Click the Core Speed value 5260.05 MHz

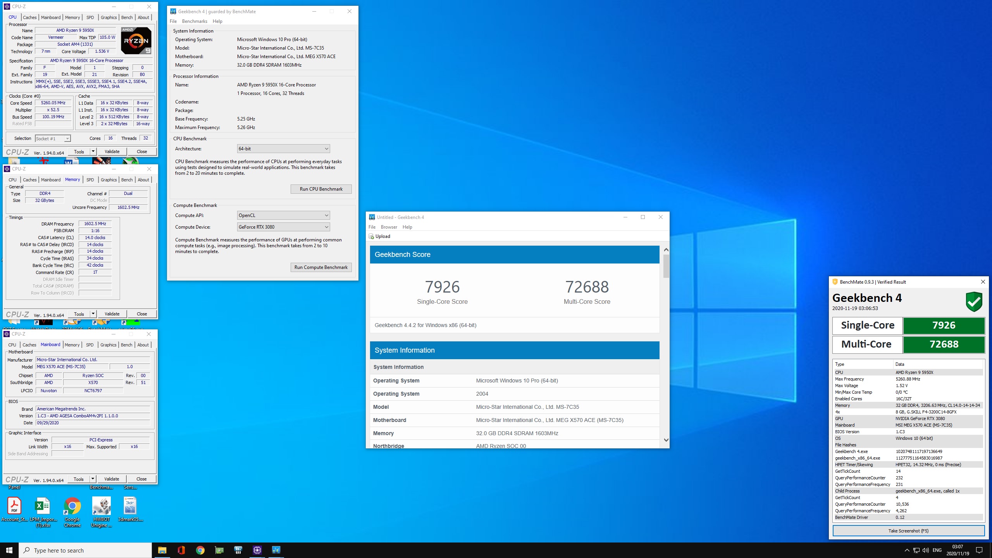coord(53,103)
